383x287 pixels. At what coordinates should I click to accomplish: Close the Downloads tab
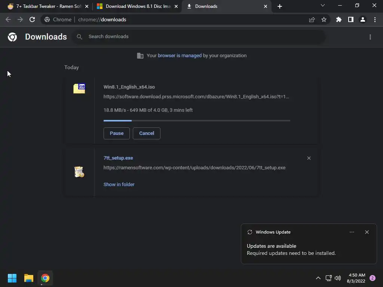coord(266,6)
